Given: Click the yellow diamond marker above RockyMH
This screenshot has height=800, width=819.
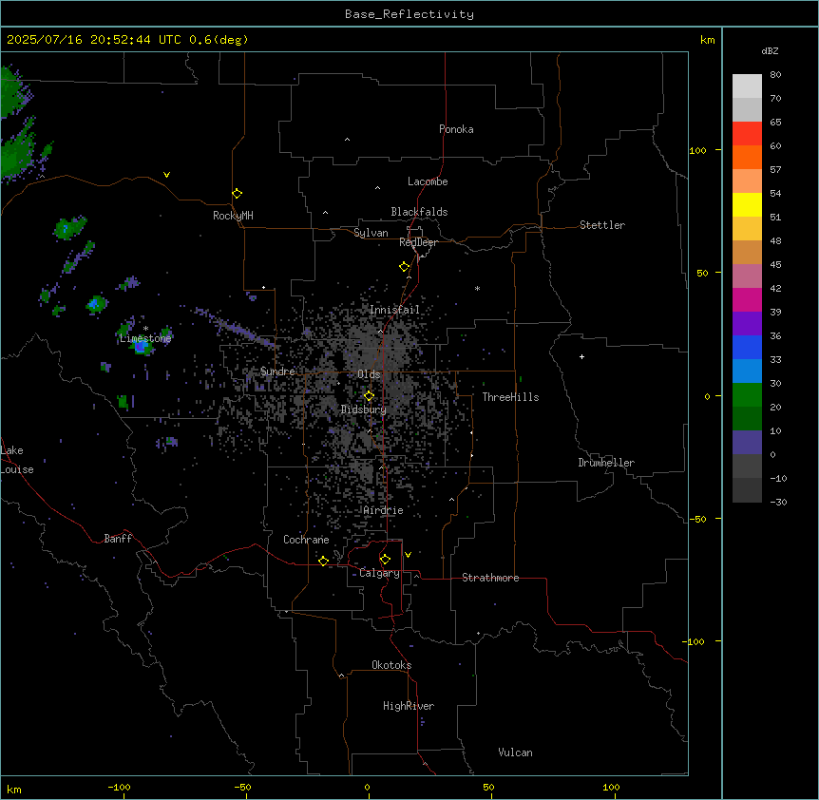Looking at the screenshot, I should 238,194.
